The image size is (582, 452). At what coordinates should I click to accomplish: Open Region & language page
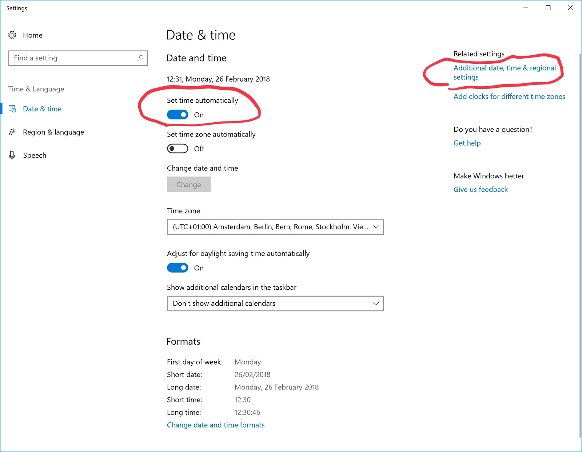tap(53, 132)
